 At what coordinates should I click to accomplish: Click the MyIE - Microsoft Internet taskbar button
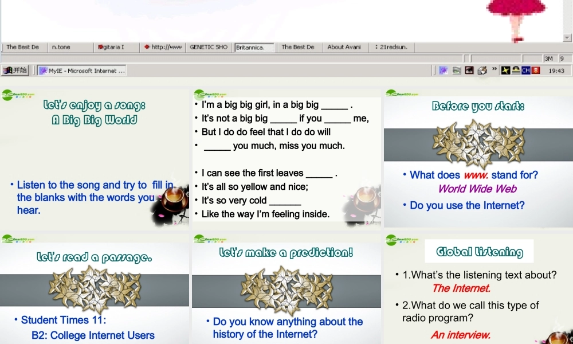tap(82, 71)
